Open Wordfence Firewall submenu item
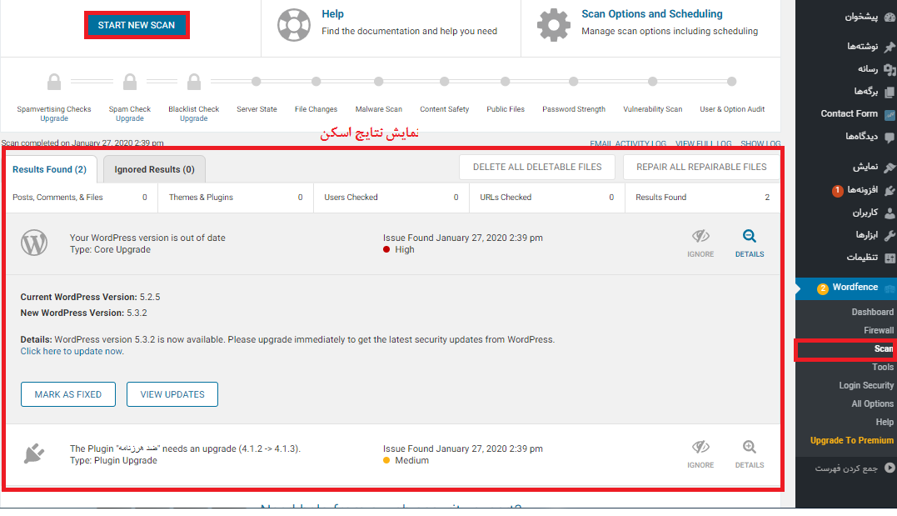 (879, 330)
